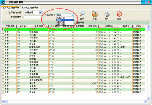Maximize the 宾客消费明细 window

[x=146, y=2]
